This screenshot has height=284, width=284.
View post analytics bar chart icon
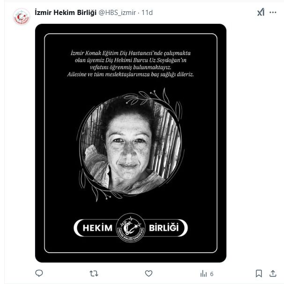(x=203, y=274)
